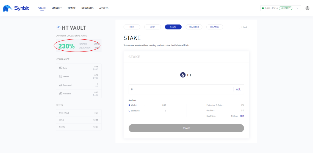Click the HT Vault title icon
The width and height of the screenshot is (313, 153).
(x=59, y=28)
